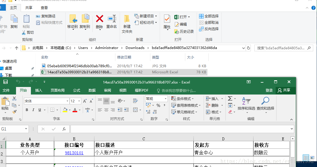Click Wrap Text icon in Excel
Image resolution: width=317 pixels, height=167 pixels.
click(135, 101)
